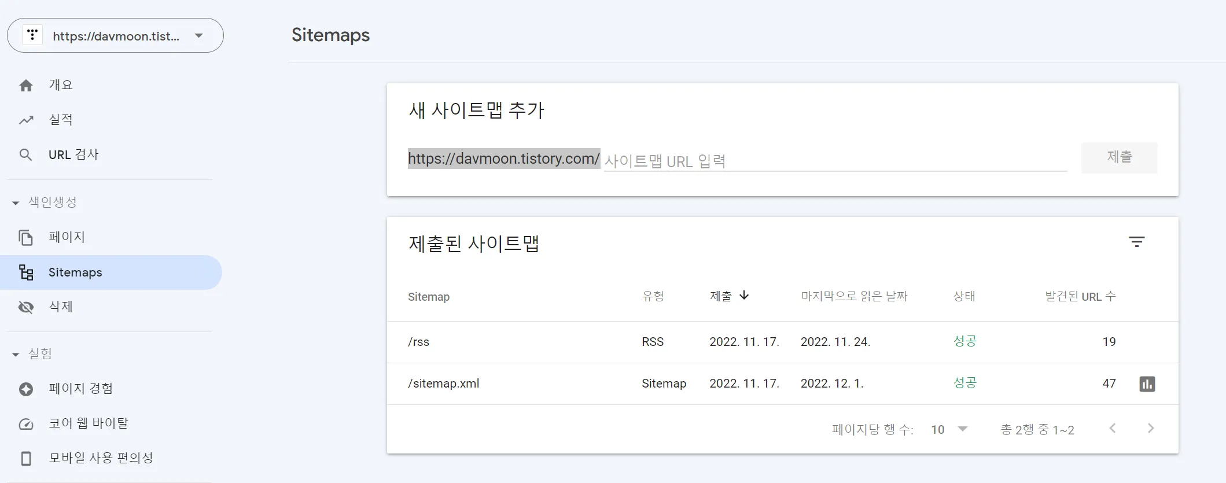The image size is (1226, 483).
Task: Open the 페이지 indexing pages icon
Action: (x=26, y=237)
